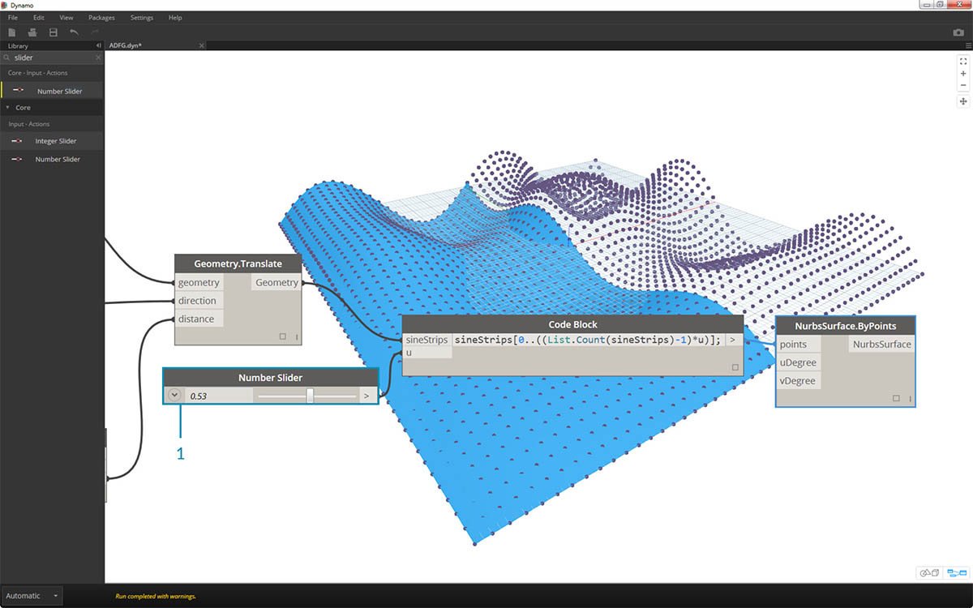Click the Zoom to Fit icon

(963, 61)
